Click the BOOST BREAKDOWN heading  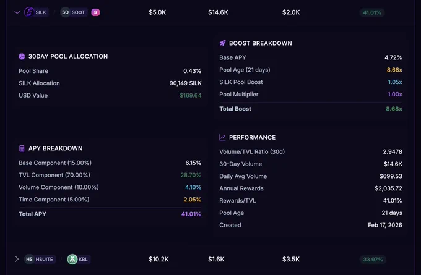pyautogui.click(x=261, y=43)
